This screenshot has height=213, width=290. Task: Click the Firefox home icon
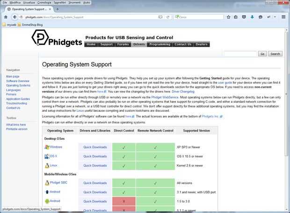pos(6,17)
